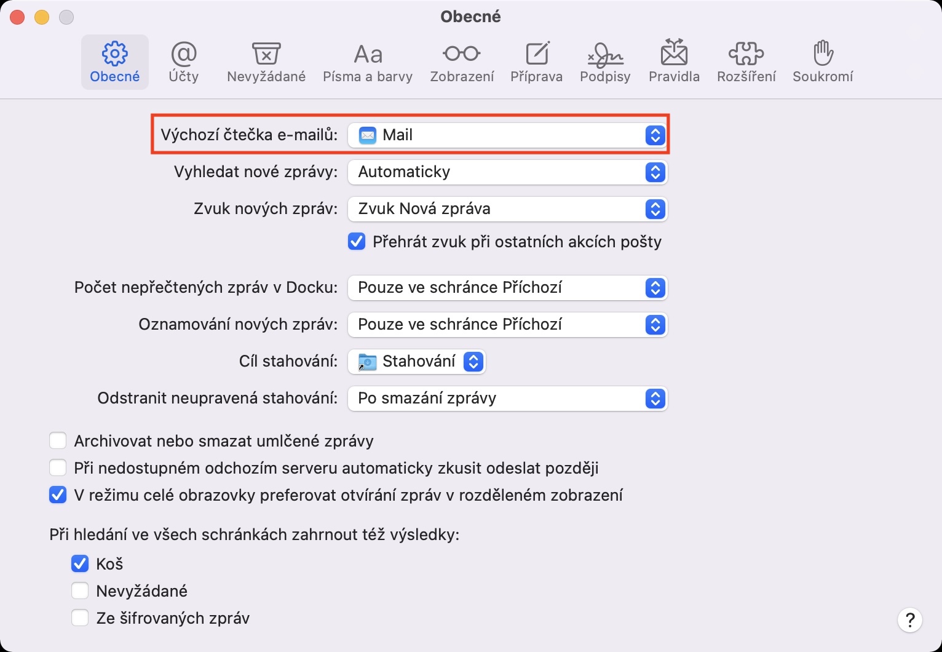Check the Nevyžádané search results option

tap(80, 591)
